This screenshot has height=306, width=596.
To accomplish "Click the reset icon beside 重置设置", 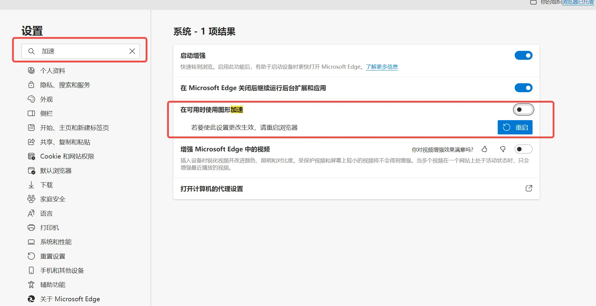I will click(31, 256).
